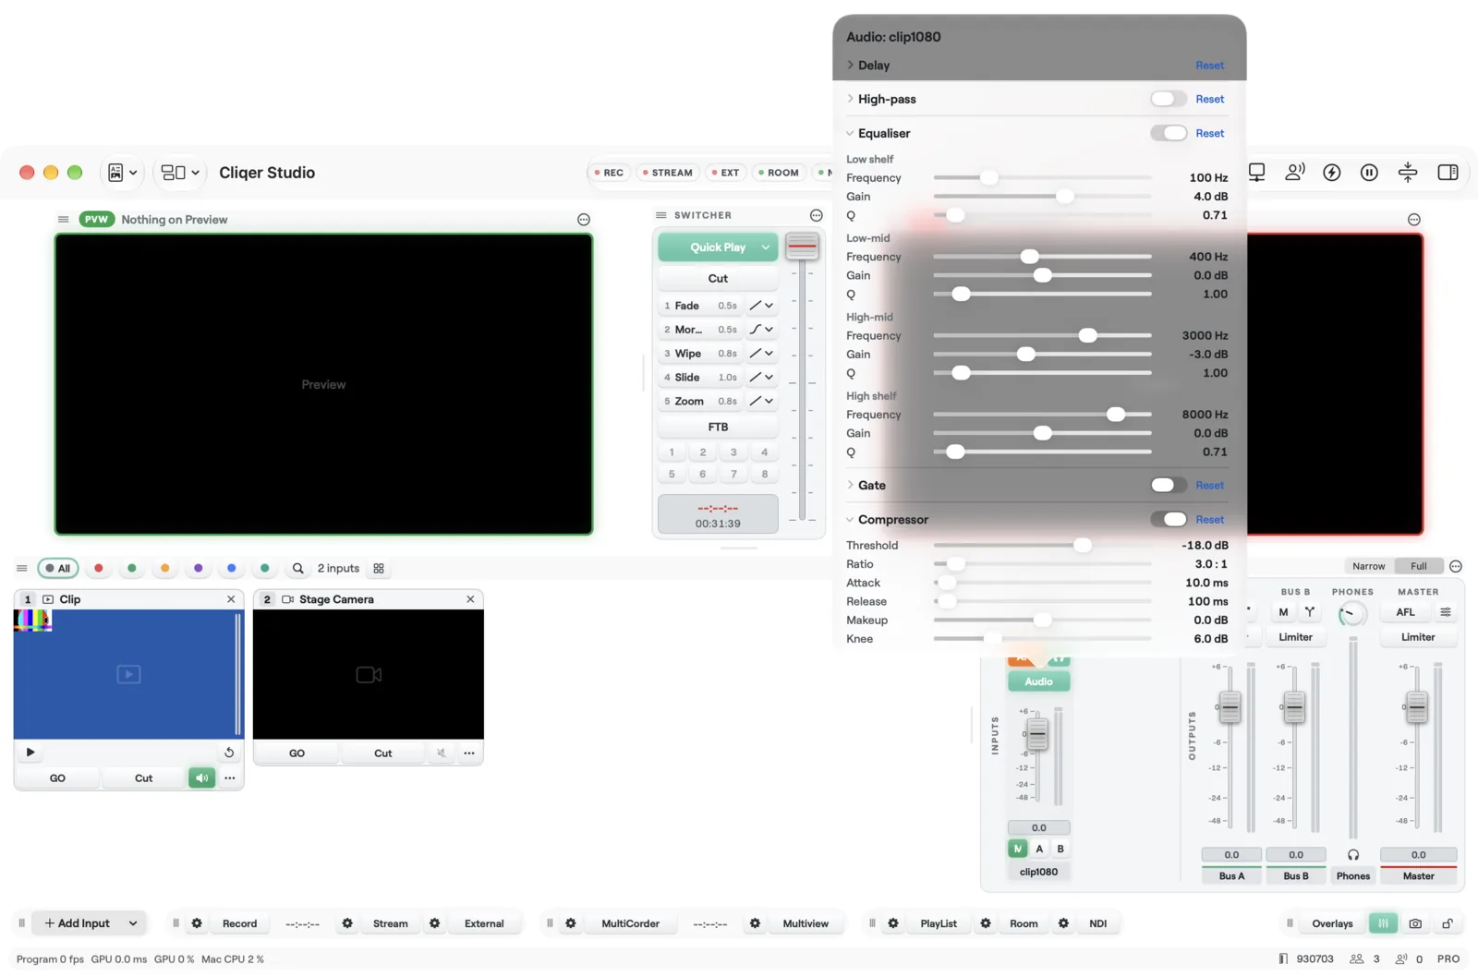Open Quick Play dropdown in Switcher
1478x976 pixels.
pyautogui.click(x=766, y=247)
